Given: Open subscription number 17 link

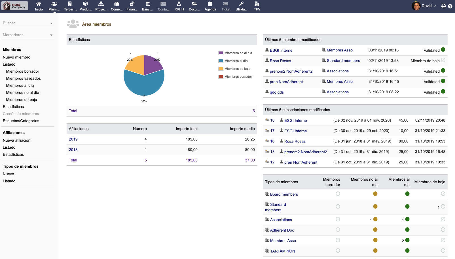Looking at the screenshot, I should pyautogui.click(x=272, y=131).
